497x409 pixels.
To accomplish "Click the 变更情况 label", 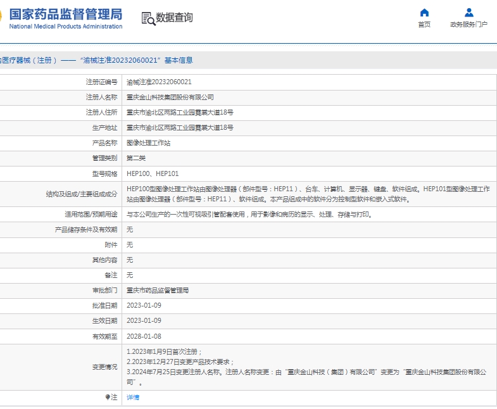I will 104,367.
